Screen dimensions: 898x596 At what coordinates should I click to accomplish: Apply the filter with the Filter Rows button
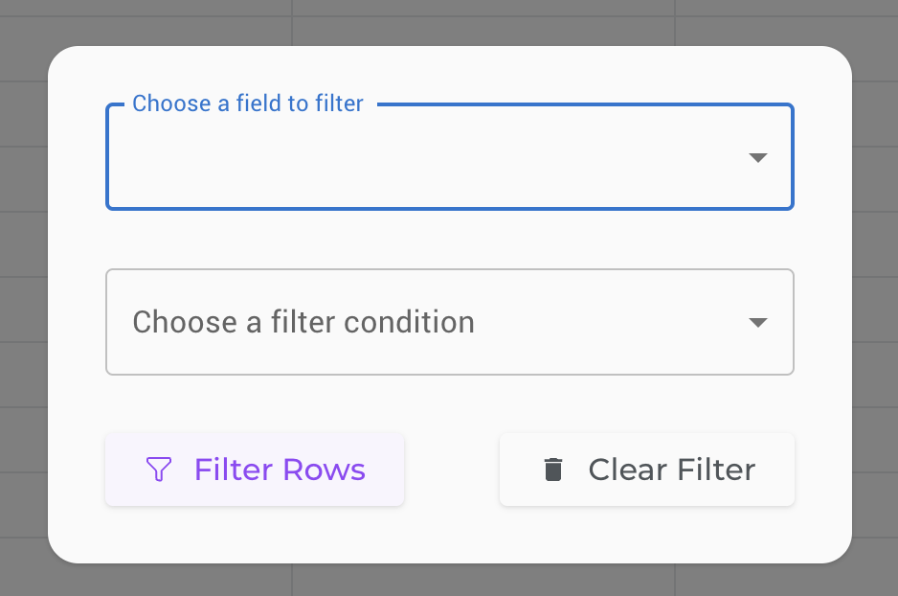coord(255,470)
